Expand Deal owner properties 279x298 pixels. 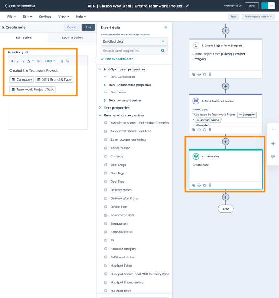pyautogui.click(x=104, y=100)
